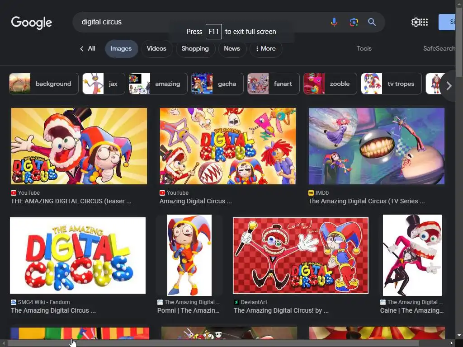Screen dimensions: 463x347
Task: Open the SMG4 Wiki 'The Amazing Digital Circus' link
Action: pyautogui.click(x=53, y=310)
